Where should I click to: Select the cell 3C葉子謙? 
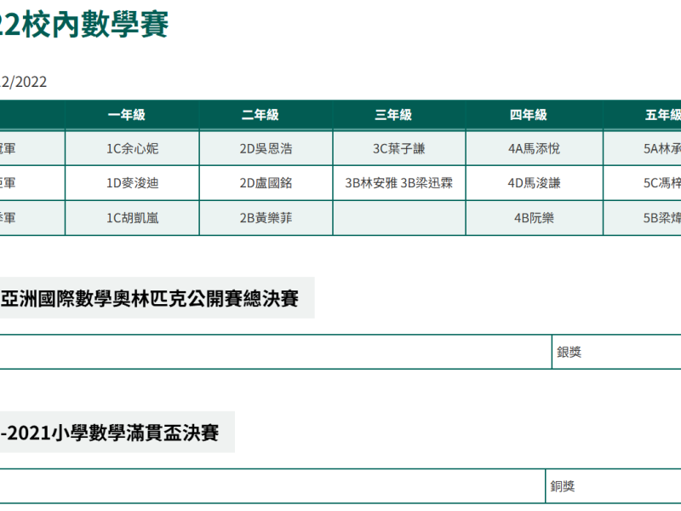399,148
